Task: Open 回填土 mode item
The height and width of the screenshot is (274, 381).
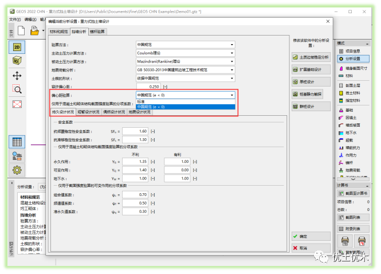Action: [353, 118]
